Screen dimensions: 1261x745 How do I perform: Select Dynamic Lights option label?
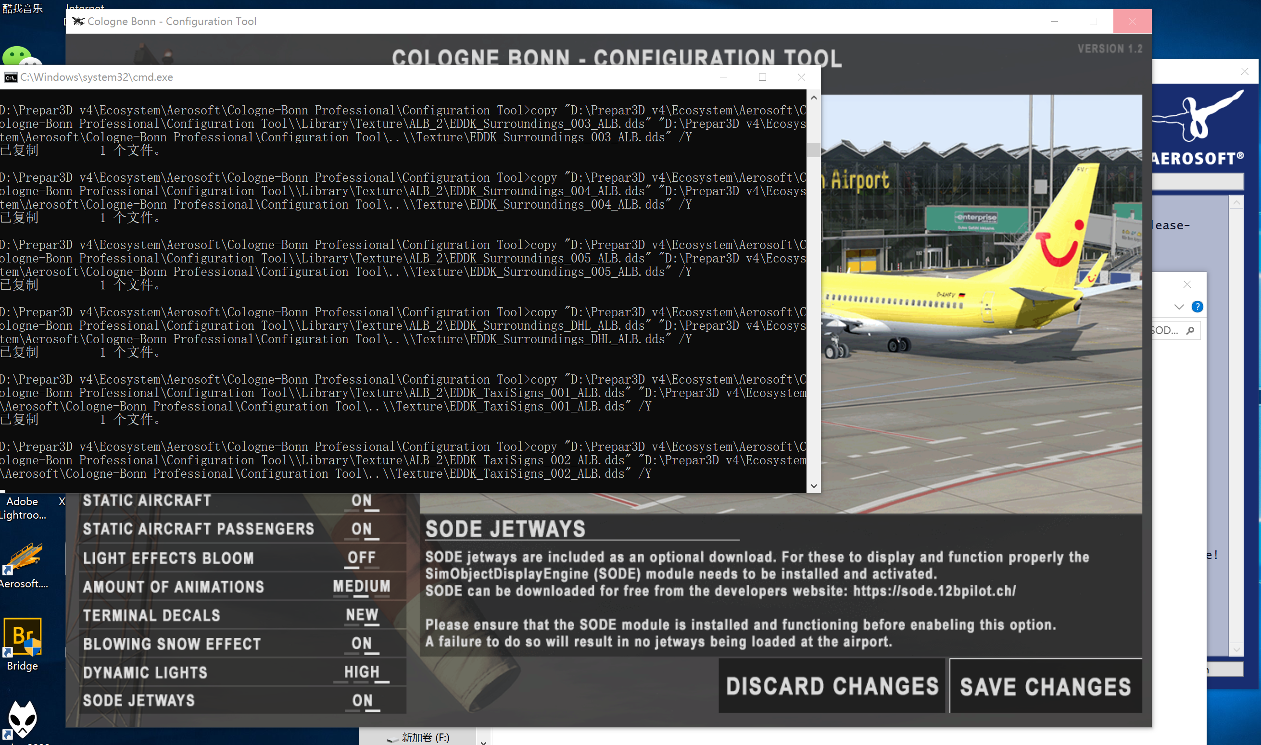click(x=145, y=673)
